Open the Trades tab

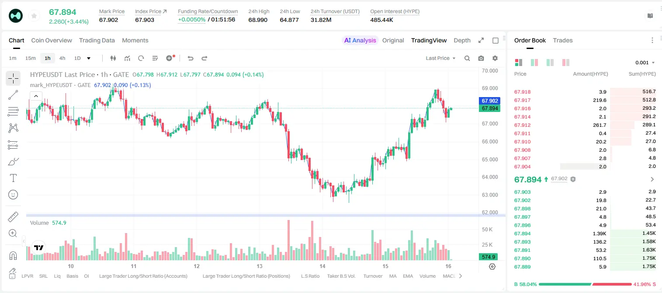pyautogui.click(x=563, y=40)
